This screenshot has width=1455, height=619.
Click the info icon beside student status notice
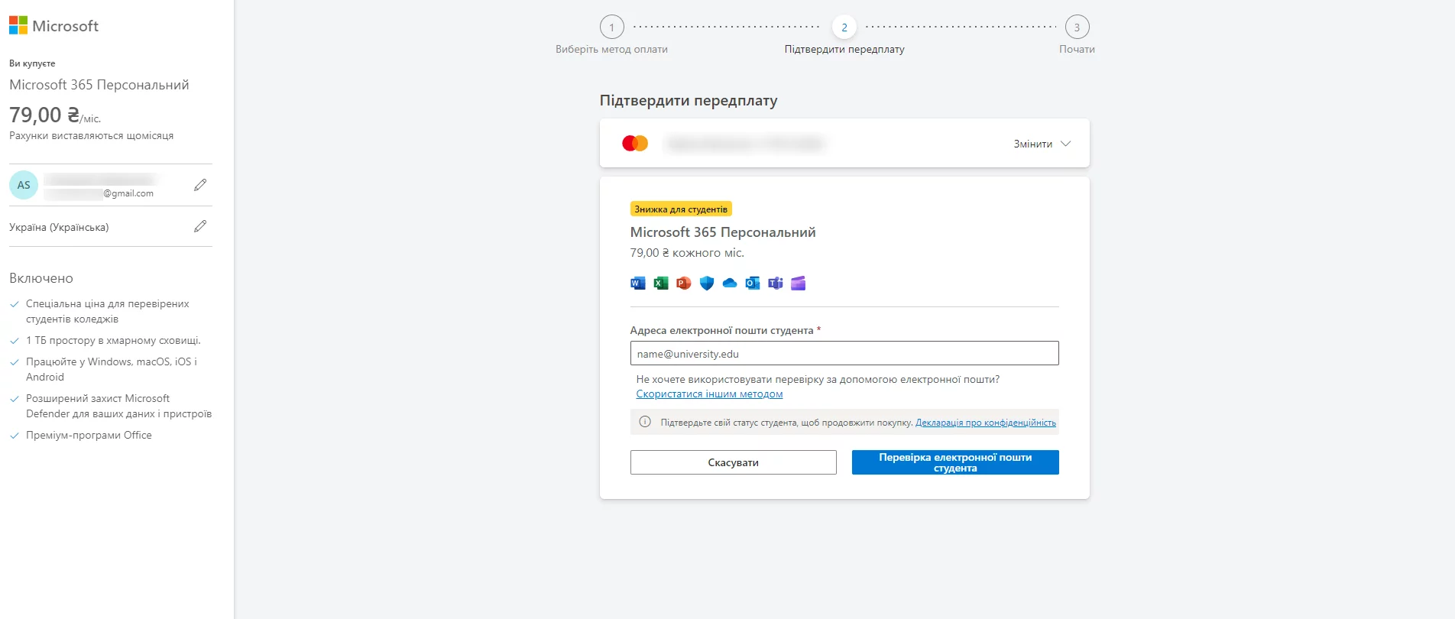[x=645, y=422]
